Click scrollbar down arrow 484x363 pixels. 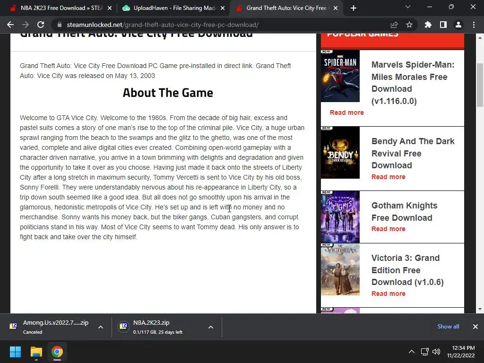click(x=480, y=309)
